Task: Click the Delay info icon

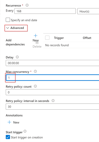Action: pyautogui.click(x=17, y=57)
